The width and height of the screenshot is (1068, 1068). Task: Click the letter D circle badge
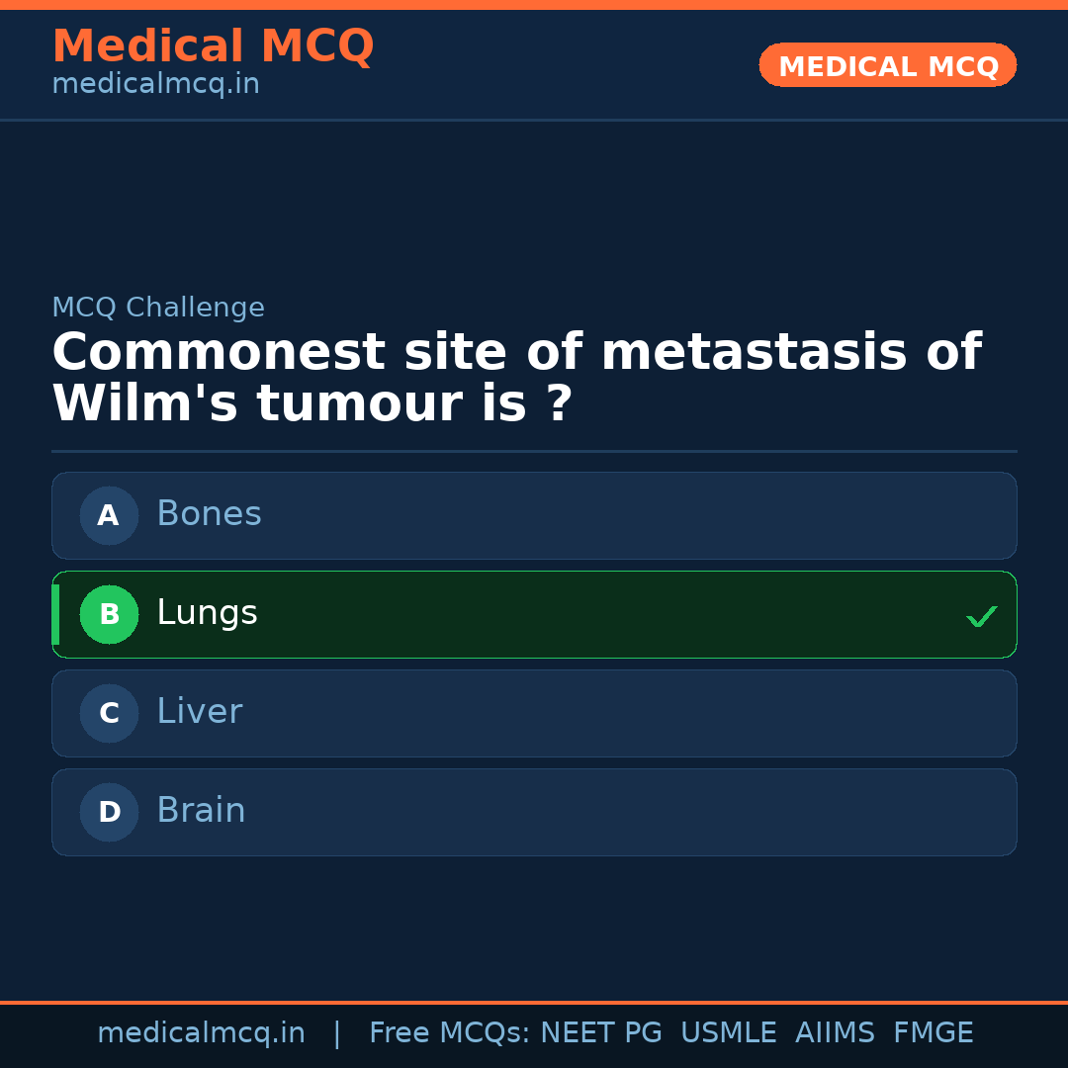pos(109,812)
